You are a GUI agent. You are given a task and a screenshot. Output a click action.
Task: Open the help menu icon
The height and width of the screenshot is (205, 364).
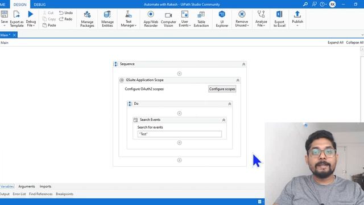tap(322, 4)
